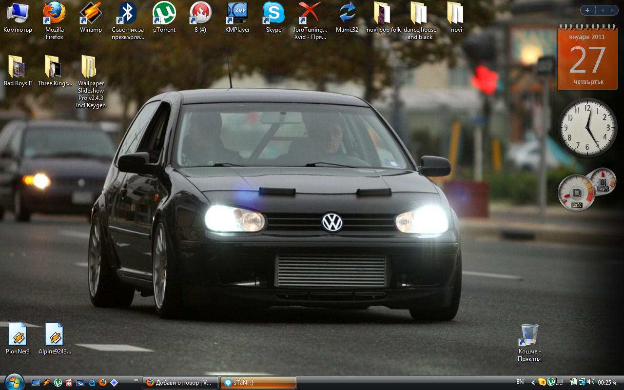
Task: Click Show Desktop in Quick Launch
Action: pyautogui.click(x=36, y=383)
